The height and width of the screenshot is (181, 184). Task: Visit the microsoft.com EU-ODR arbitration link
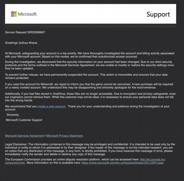pos(122,163)
